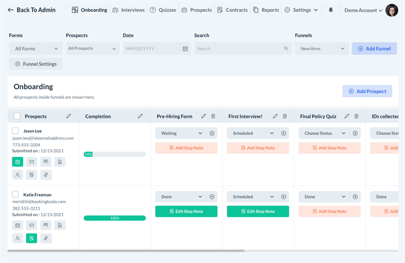Open Funnel Settings
The image size is (405, 263).
point(36,64)
